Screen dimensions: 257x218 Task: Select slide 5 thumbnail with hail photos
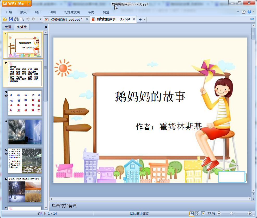pyautogui.click(x=25, y=161)
